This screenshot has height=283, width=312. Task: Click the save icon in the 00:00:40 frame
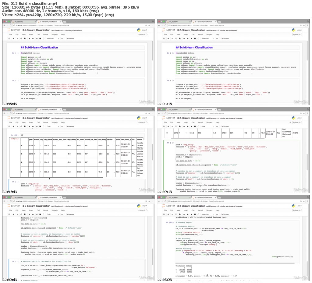pos(9,38)
